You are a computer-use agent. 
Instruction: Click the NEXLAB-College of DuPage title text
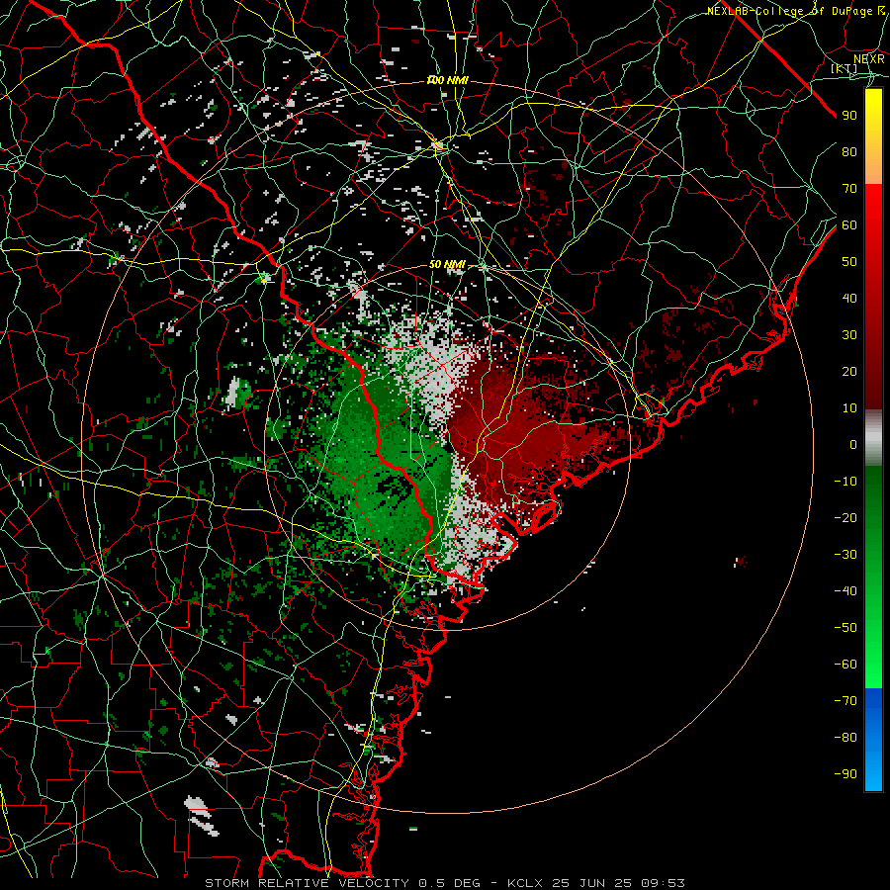click(x=796, y=11)
